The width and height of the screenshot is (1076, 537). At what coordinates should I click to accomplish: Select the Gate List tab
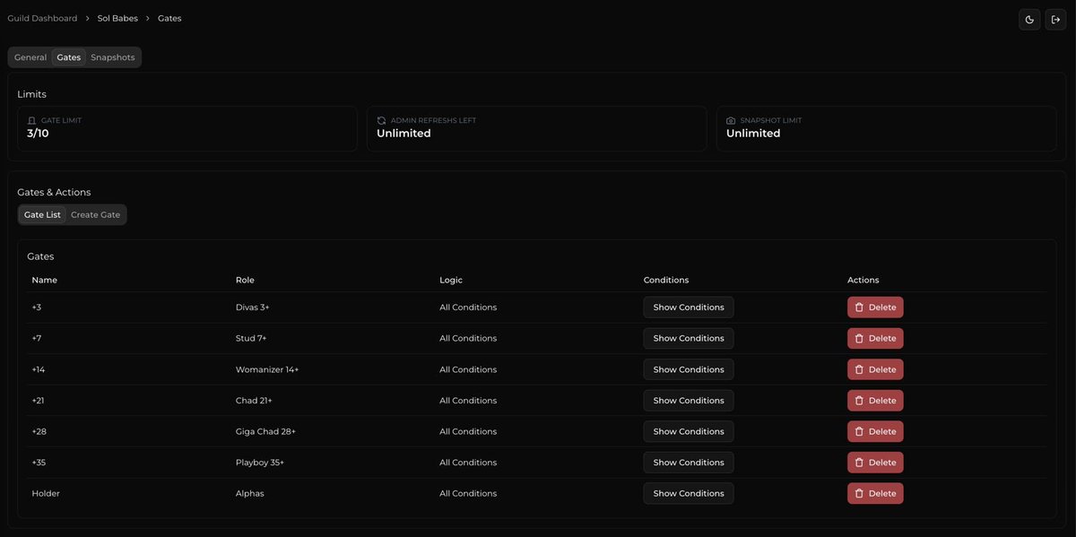pos(42,215)
